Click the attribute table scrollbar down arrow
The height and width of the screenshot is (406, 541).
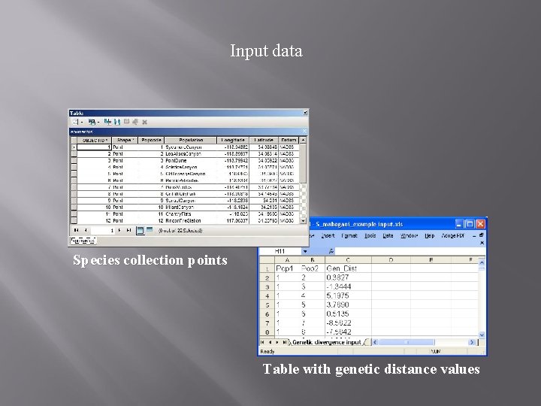coord(303,220)
